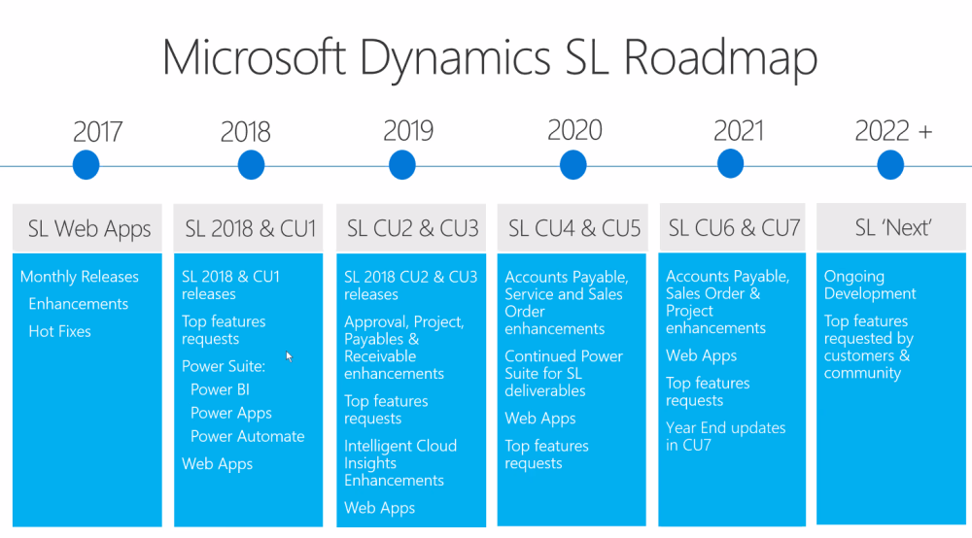
Task: Click the Power Automate text entry
Action: (x=247, y=436)
